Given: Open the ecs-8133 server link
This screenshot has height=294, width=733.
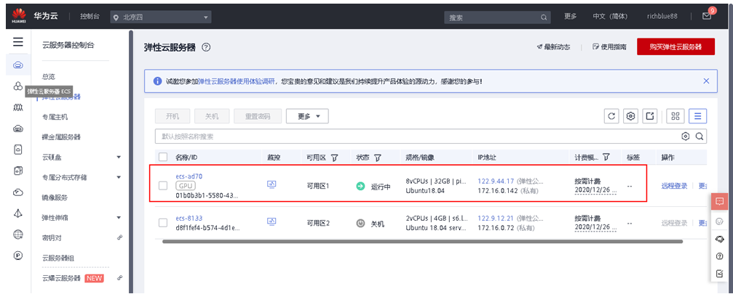Looking at the screenshot, I should click(189, 218).
